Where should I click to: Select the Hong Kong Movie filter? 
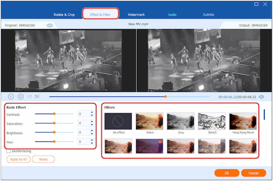click(x=243, y=121)
